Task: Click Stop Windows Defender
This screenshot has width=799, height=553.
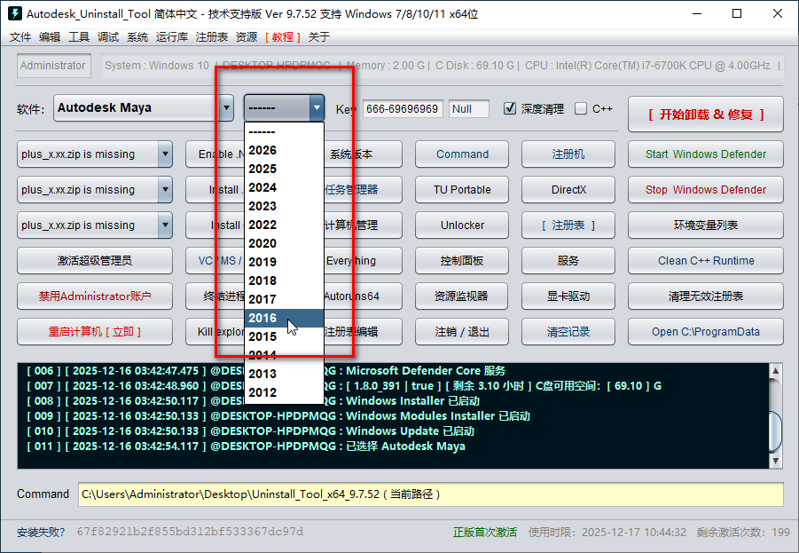Action: point(706,190)
